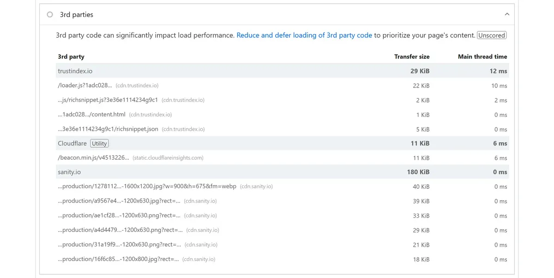Select the trustindex.io group row

(283, 71)
